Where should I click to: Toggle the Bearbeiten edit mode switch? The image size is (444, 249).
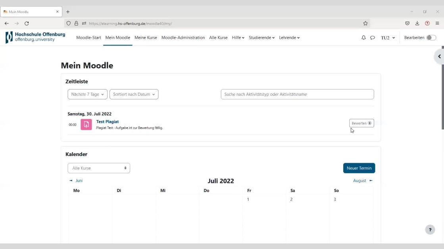(x=431, y=38)
